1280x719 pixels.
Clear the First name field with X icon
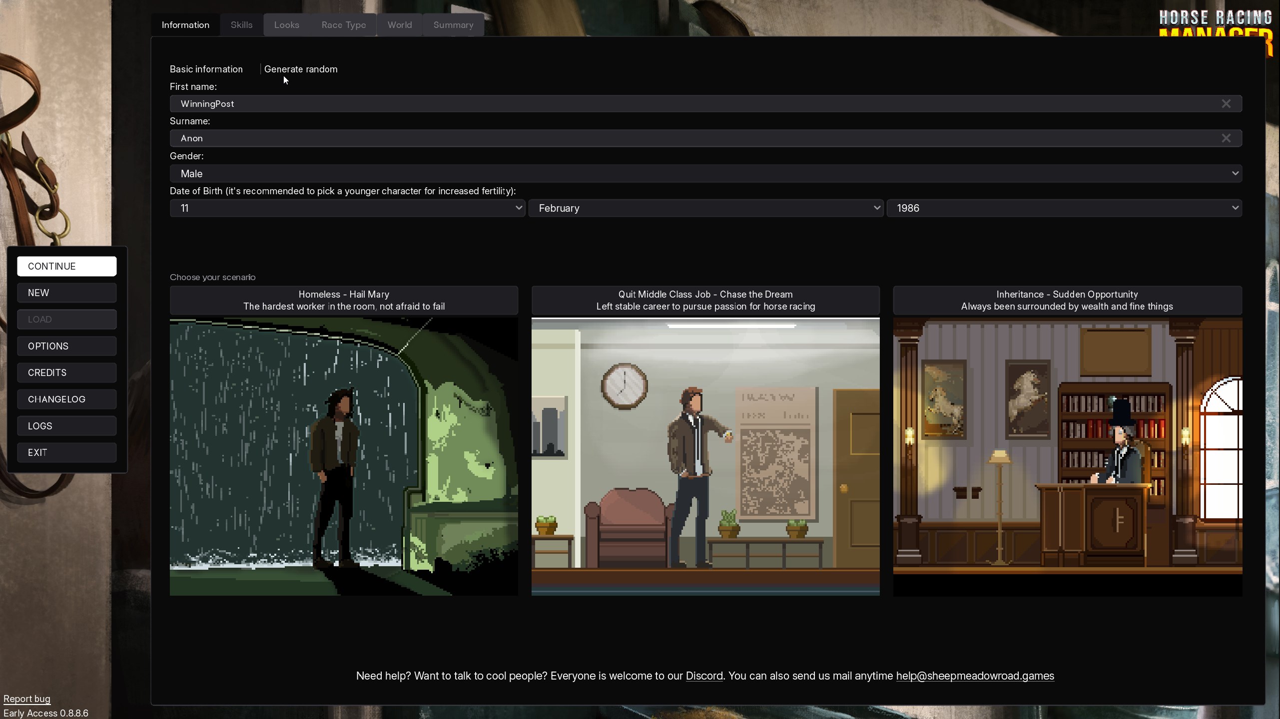tap(1226, 104)
